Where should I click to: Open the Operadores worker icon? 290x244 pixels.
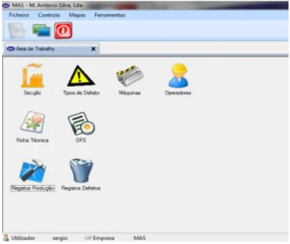[x=178, y=75]
